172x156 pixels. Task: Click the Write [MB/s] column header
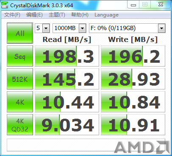[x=133, y=39]
